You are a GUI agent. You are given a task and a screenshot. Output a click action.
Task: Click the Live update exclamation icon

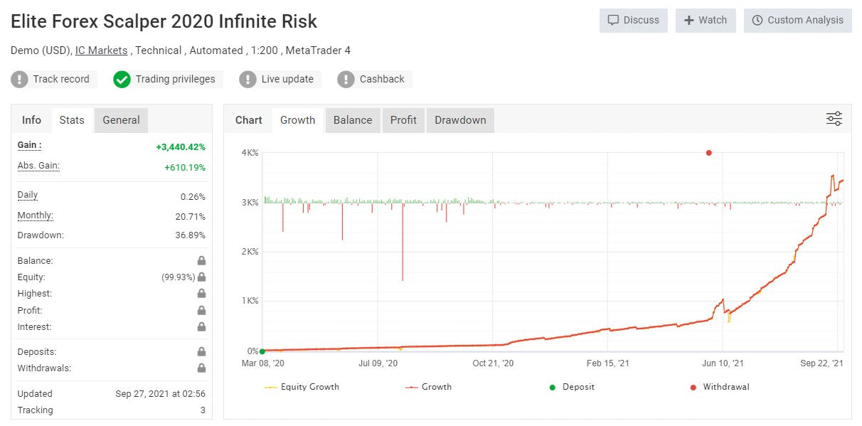248,79
